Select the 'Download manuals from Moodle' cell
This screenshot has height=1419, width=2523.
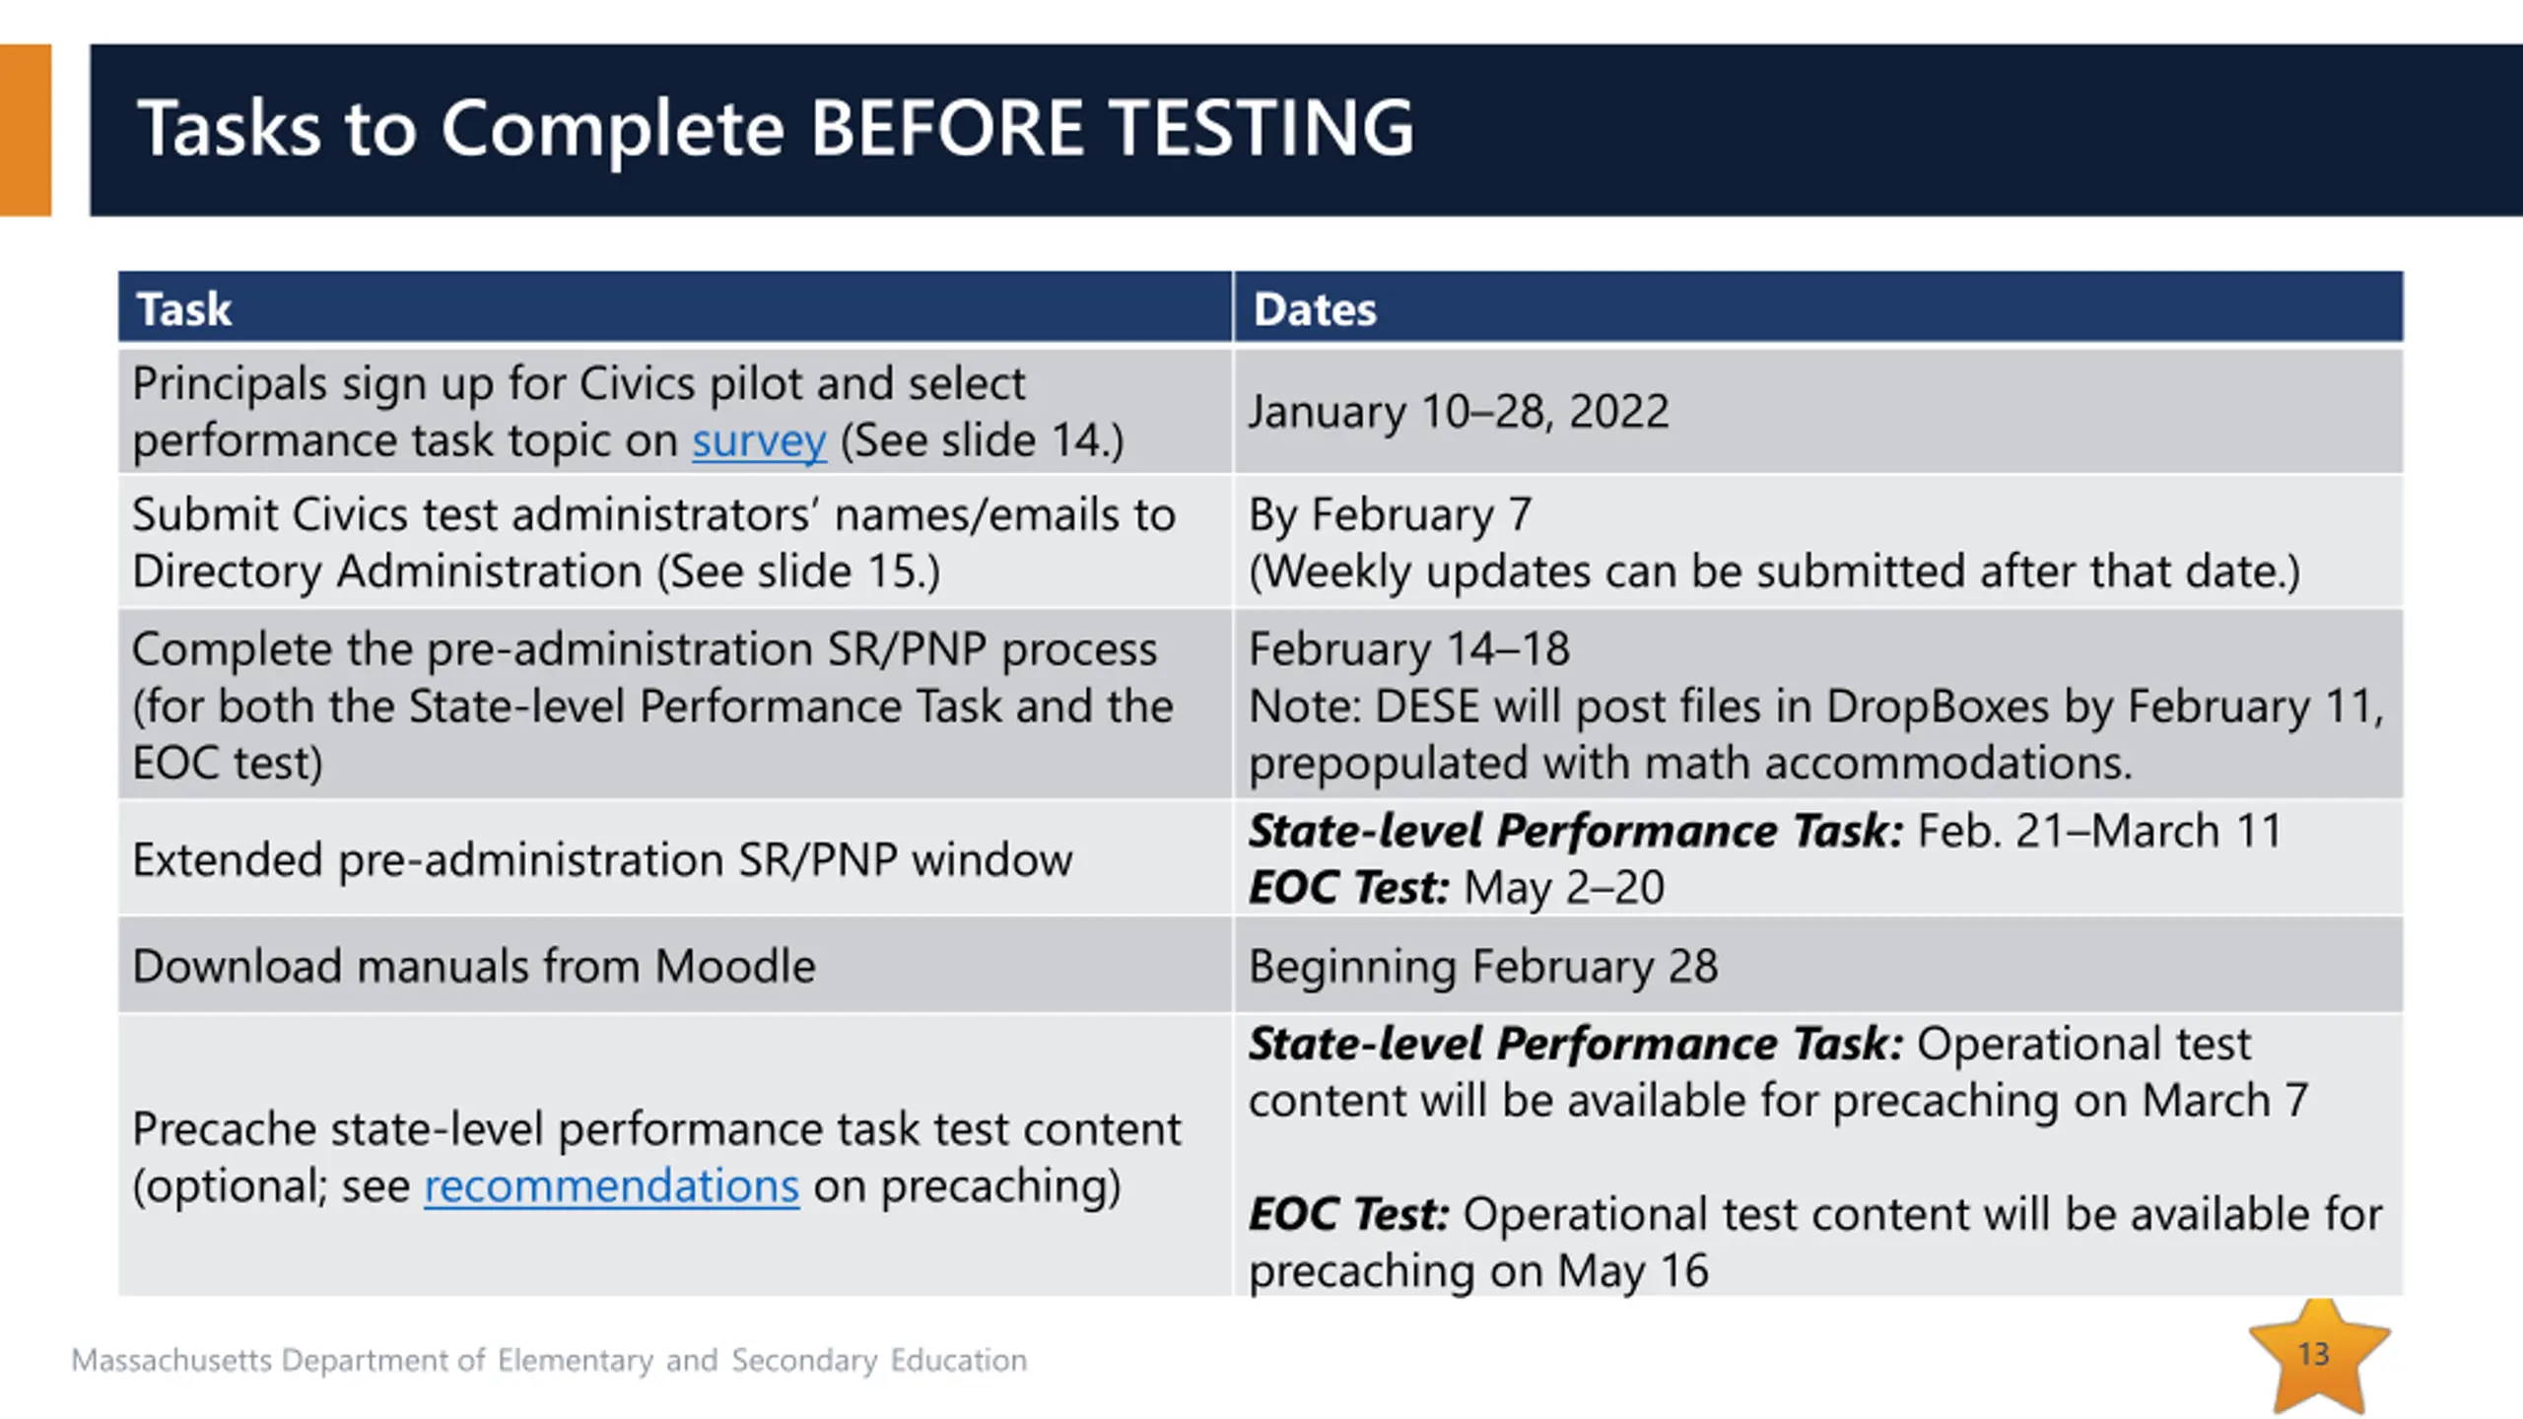[473, 967]
